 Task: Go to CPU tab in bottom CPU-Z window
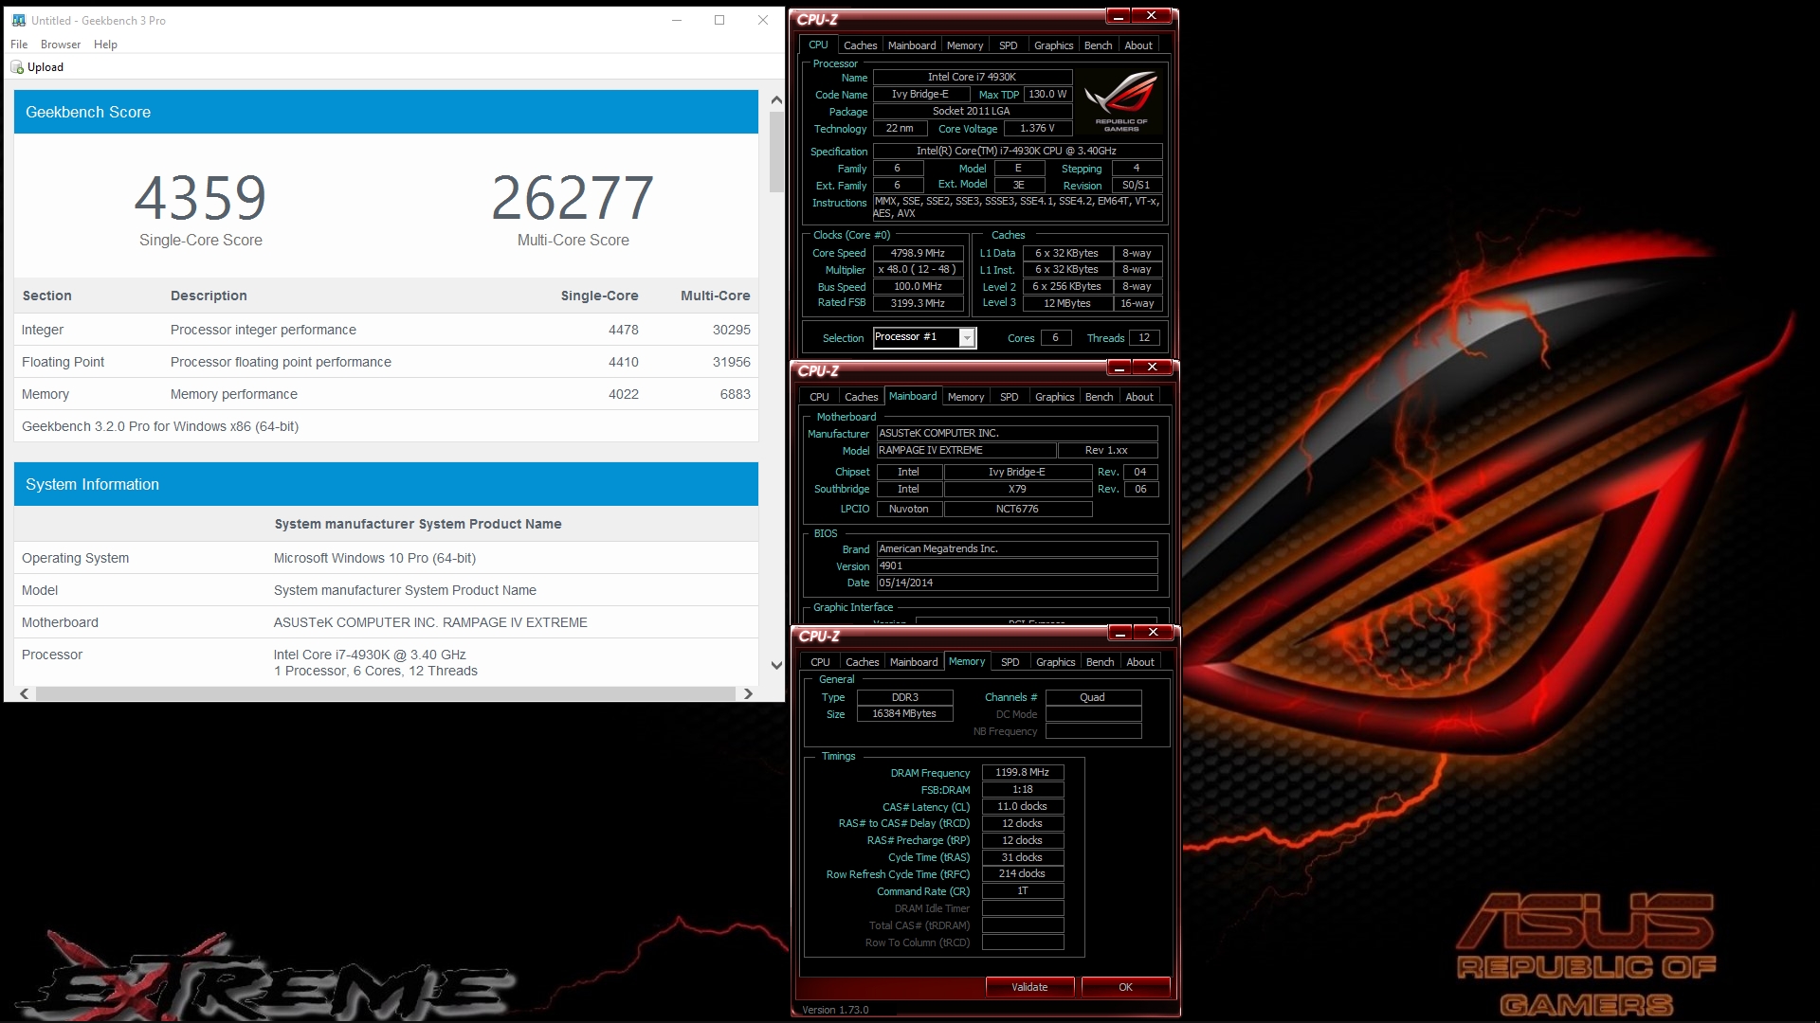(821, 662)
